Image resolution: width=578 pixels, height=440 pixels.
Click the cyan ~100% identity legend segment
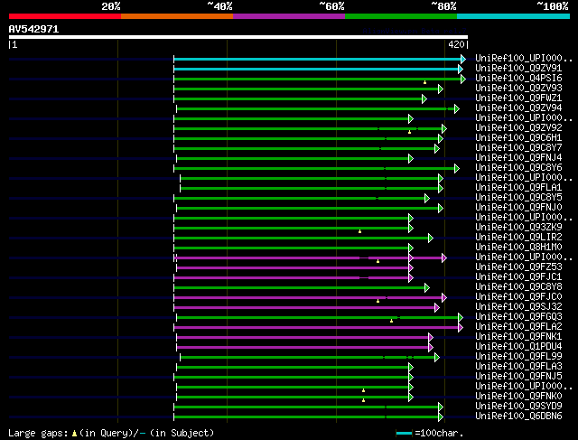(x=514, y=16)
